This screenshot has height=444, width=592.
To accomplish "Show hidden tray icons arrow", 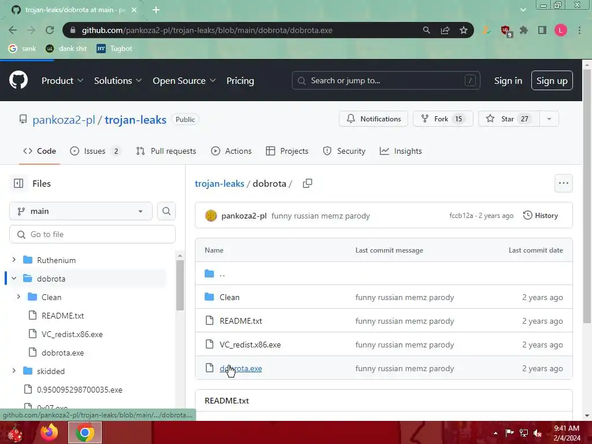I will pos(495,433).
